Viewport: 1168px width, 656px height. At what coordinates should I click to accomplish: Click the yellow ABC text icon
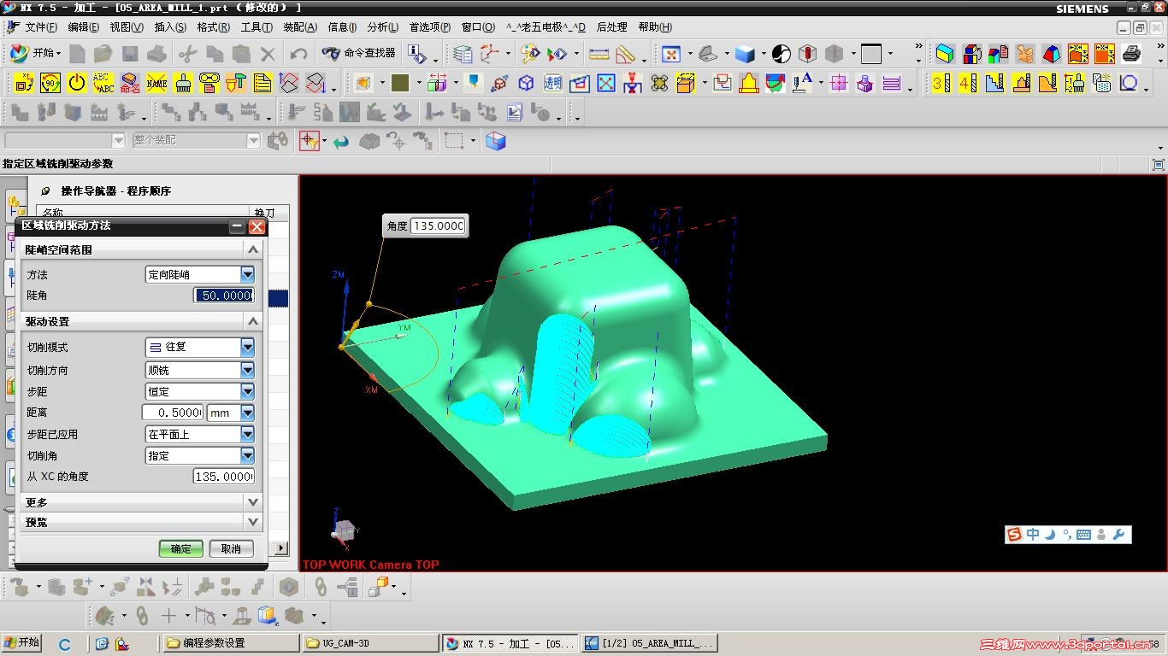[x=103, y=83]
